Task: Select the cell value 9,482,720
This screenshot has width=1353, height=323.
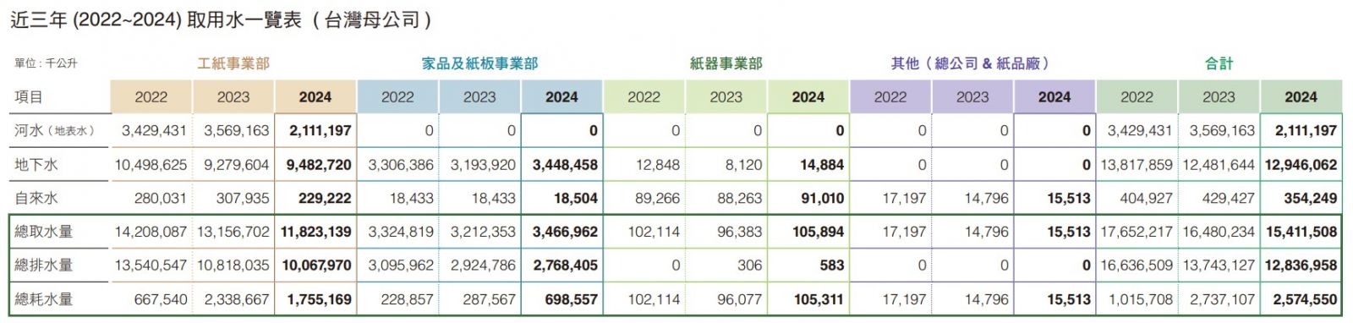Action: coord(319,165)
